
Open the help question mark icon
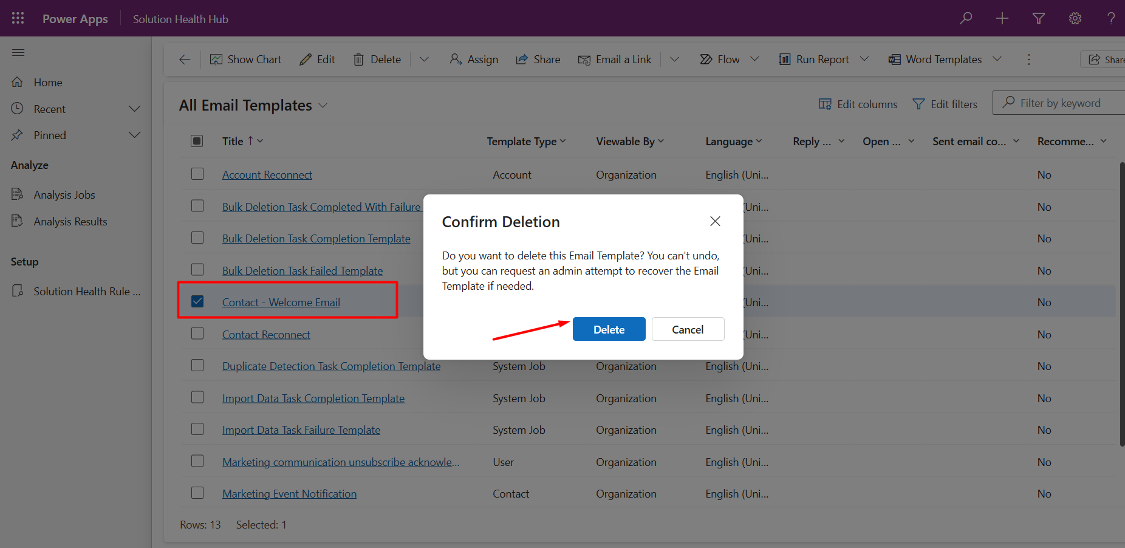click(1111, 18)
